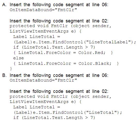Click the FindControl("LineTotalLabel") line
Image resolution: width=138 pixels, height=121 pixels.
pos(75,42)
